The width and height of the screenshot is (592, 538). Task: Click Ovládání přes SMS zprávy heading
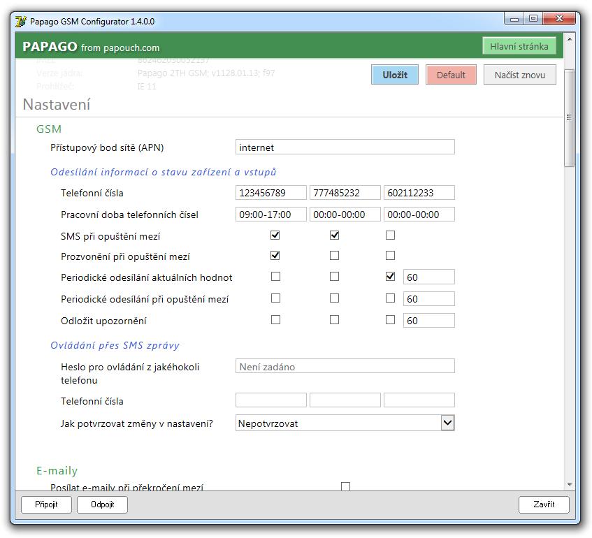(x=115, y=345)
